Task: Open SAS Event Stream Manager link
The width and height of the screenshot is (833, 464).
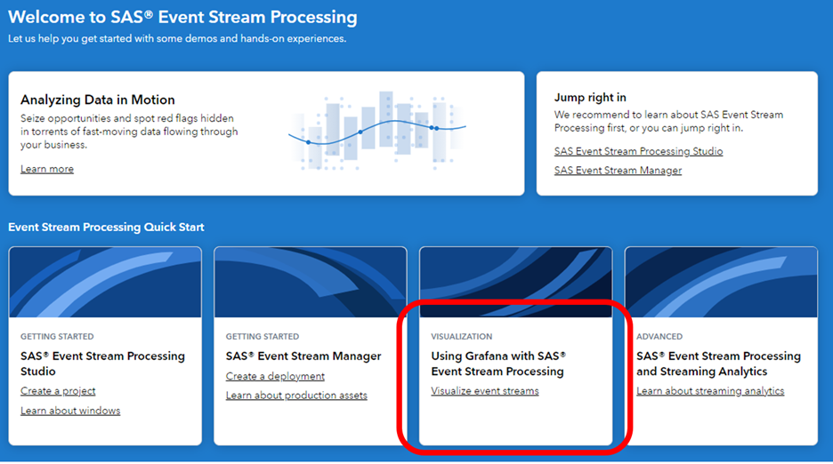Action: pyautogui.click(x=618, y=170)
